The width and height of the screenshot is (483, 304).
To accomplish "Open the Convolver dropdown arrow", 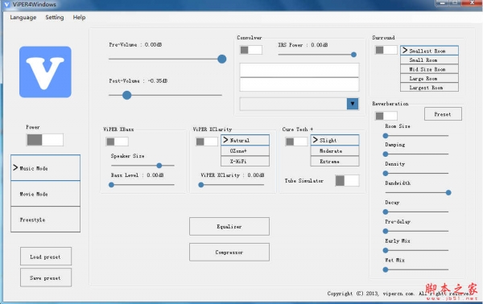I will click(353, 104).
